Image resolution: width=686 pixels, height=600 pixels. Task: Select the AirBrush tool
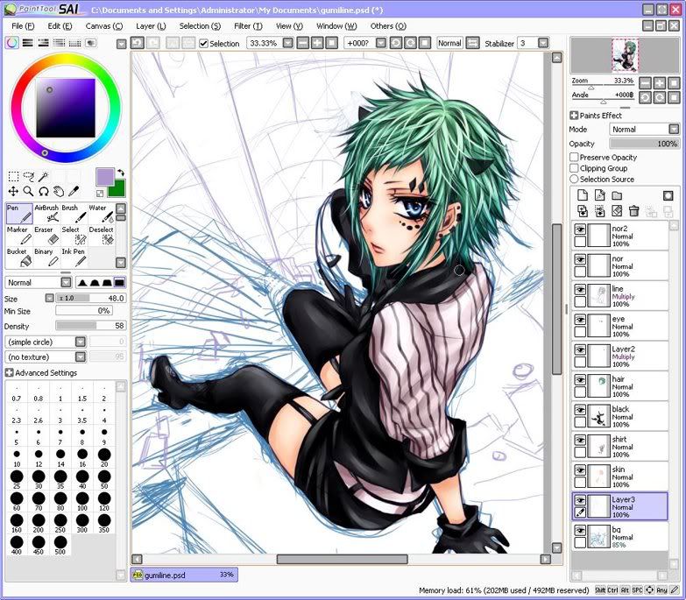click(x=46, y=214)
